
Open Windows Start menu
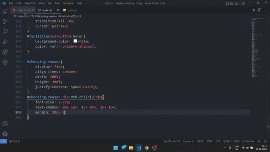pyautogui.click(x=116, y=148)
